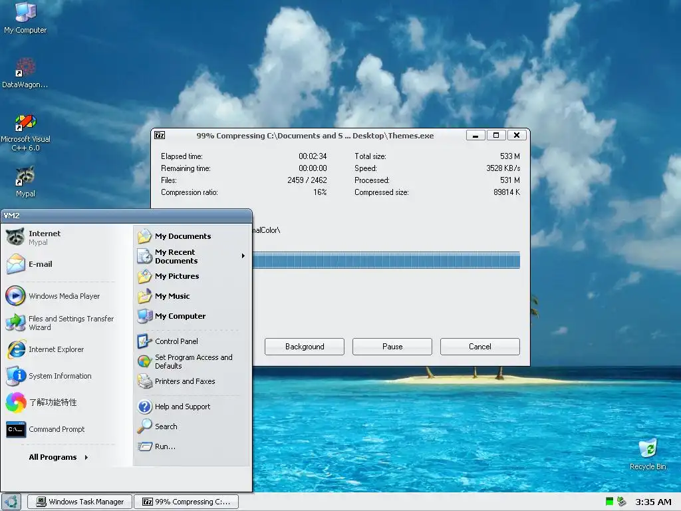Click the Elapsed time value 00:02:34
The height and width of the screenshot is (511, 681).
pyautogui.click(x=313, y=156)
